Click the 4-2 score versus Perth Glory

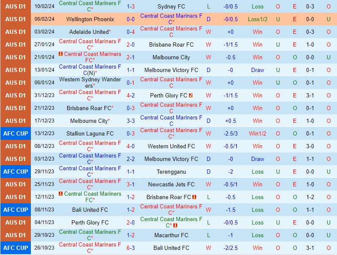coord(131,95)
